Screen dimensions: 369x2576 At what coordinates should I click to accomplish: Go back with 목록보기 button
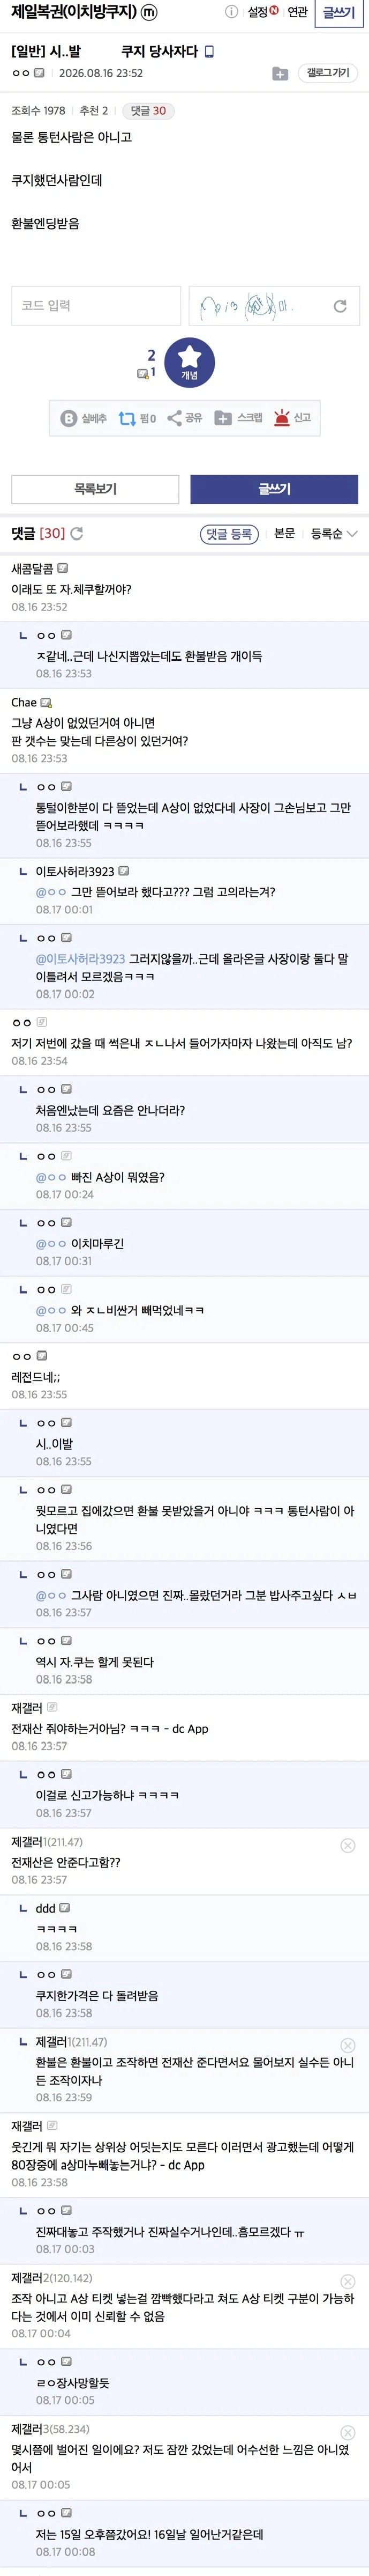coord(95,489)
